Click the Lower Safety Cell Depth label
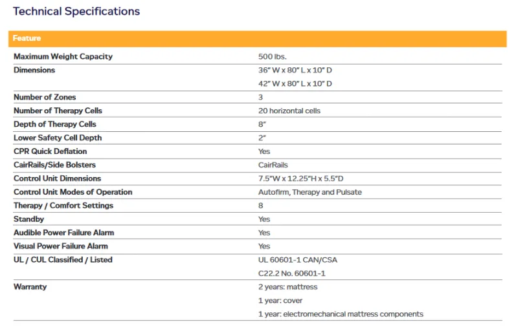This screenshot has height=331, width=518. pos(58,138)
